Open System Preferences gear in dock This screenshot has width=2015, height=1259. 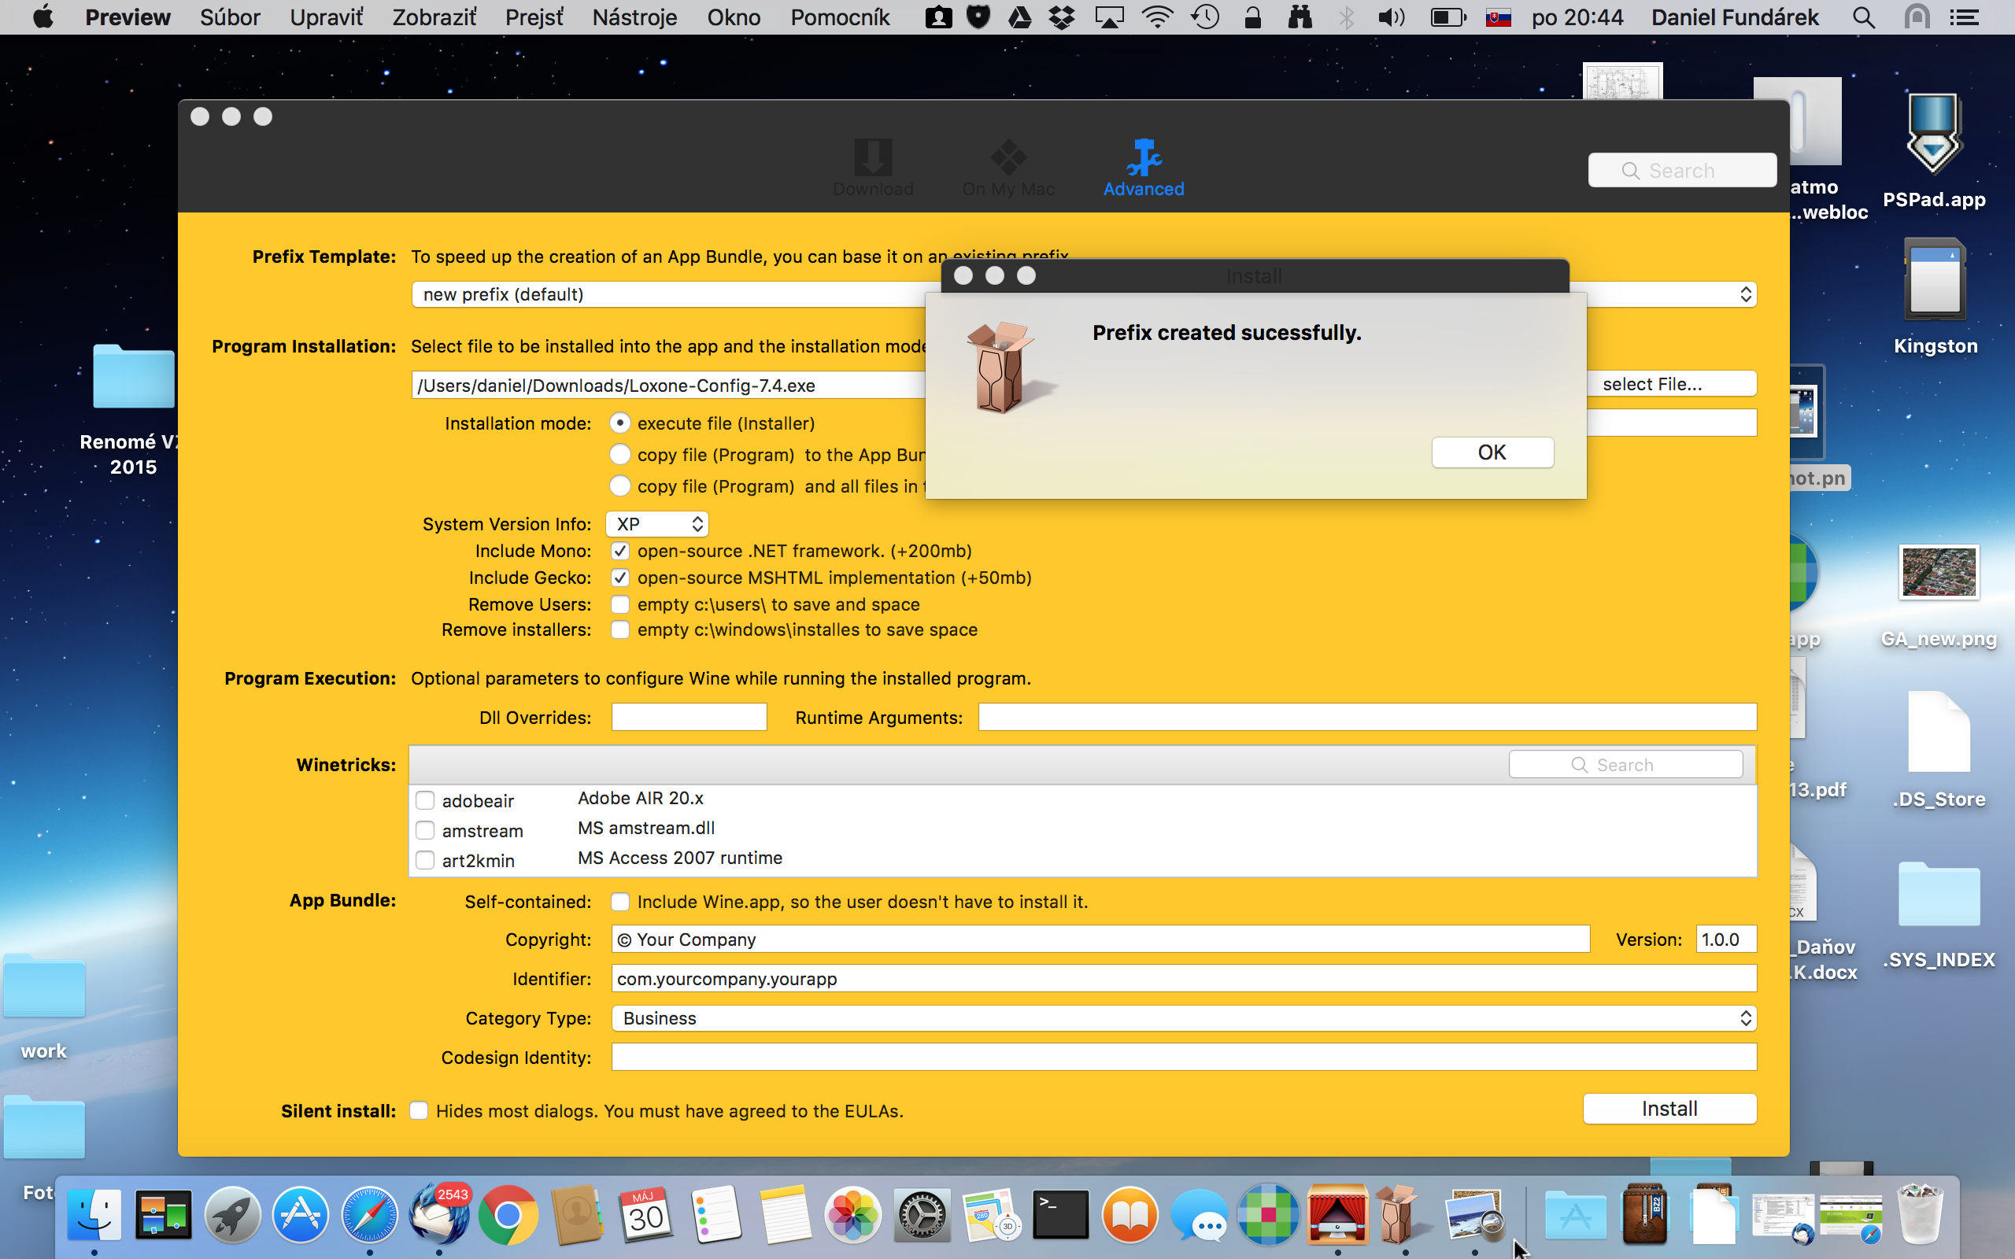921,1215
